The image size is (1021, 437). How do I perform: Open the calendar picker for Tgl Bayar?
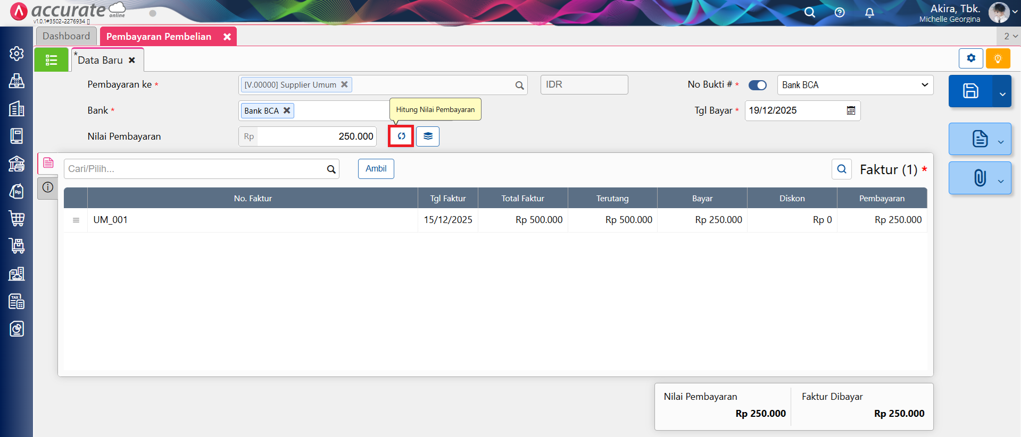pyautogui.click(x=851, y=110)
